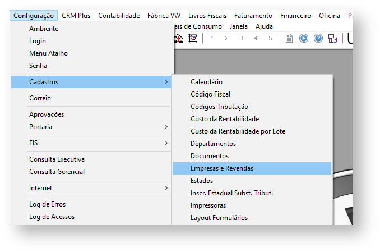Select toolbar shortcut number 3
Screen dimensions: 380x252
241,38
